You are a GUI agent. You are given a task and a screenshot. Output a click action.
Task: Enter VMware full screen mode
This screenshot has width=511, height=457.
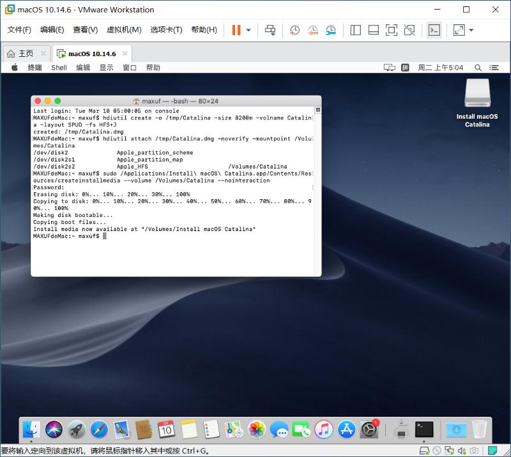[390, 29]
